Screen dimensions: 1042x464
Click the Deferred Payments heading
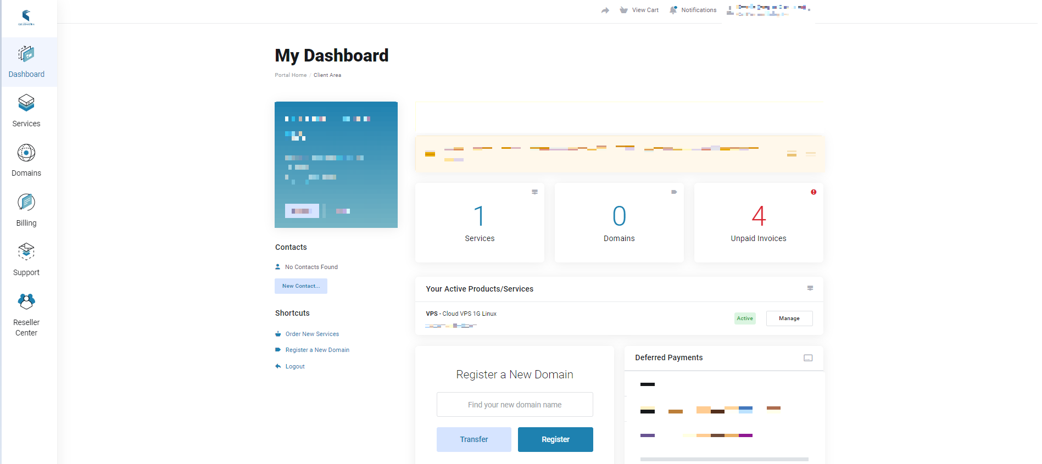(669, 357)
